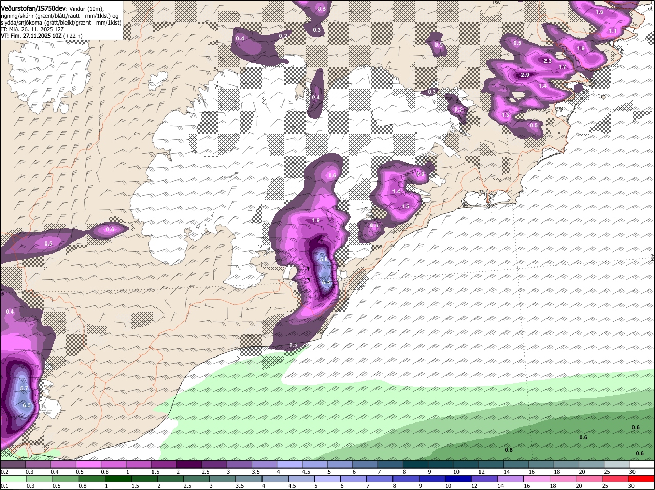
Task: Click the lower legend swatch between 0.5 and 0.8
Action: coord(65,479)
